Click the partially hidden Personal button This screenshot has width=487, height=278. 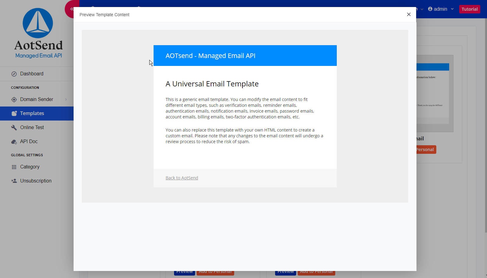point(426,150)
